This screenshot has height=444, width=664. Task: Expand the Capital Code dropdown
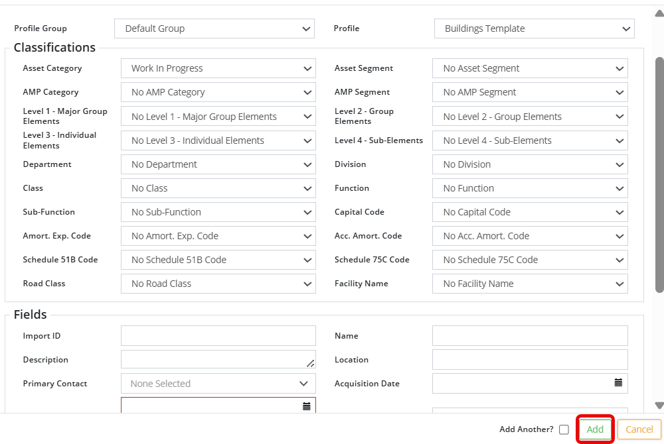point(529,212)
